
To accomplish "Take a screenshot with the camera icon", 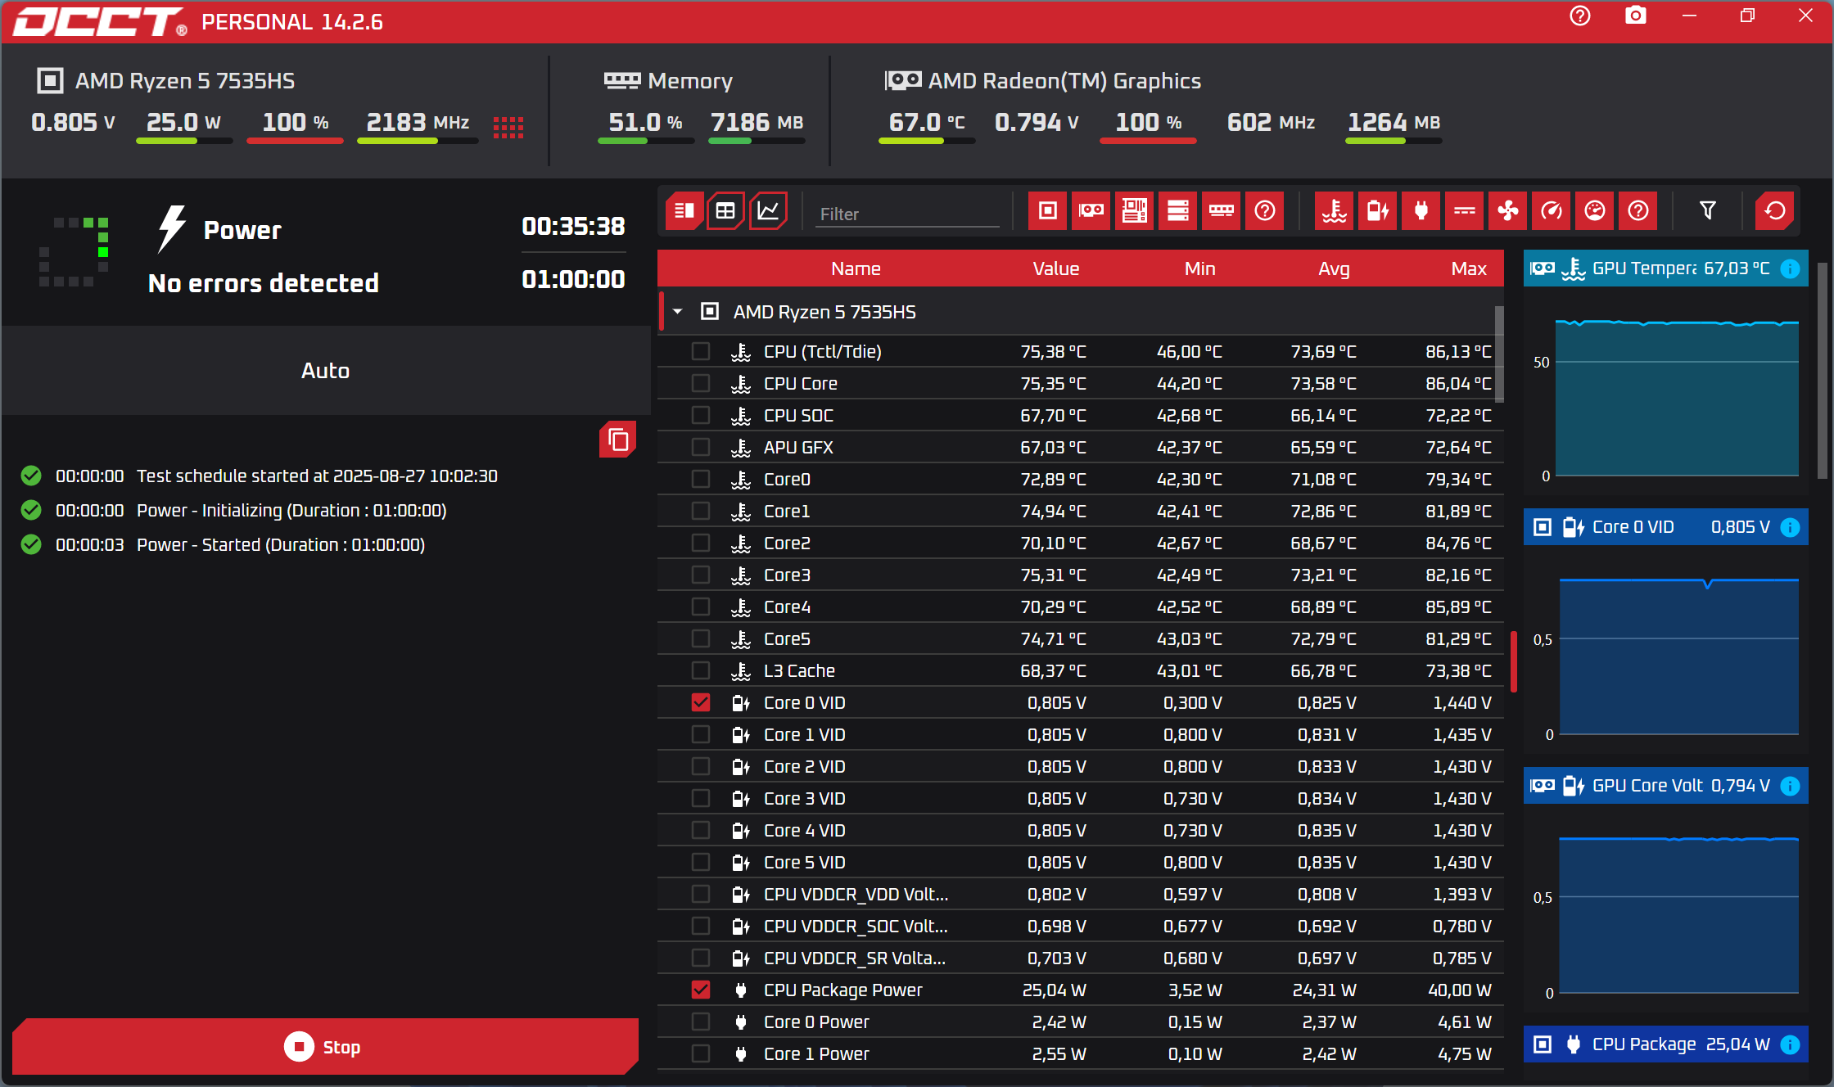I will pyautogui.click(x=1635, y=16).
